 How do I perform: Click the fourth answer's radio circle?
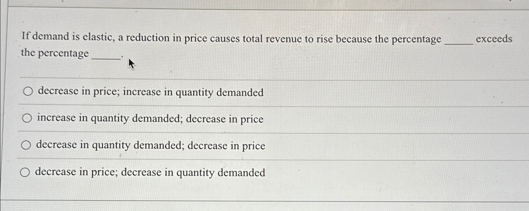(27, 171)
